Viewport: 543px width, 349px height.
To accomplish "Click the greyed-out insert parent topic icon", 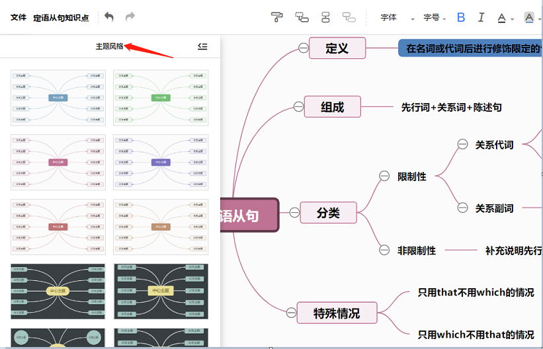I will (349, 17).
